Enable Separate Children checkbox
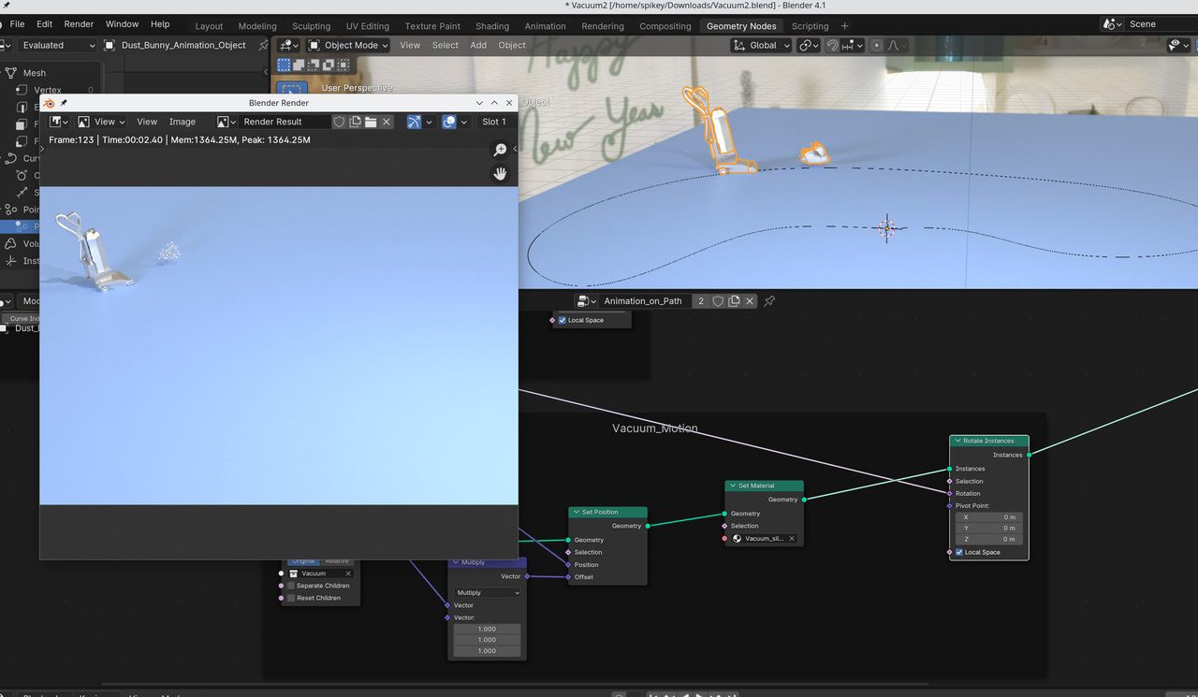Screen dimensions: 1198x697 click(291, 586)
